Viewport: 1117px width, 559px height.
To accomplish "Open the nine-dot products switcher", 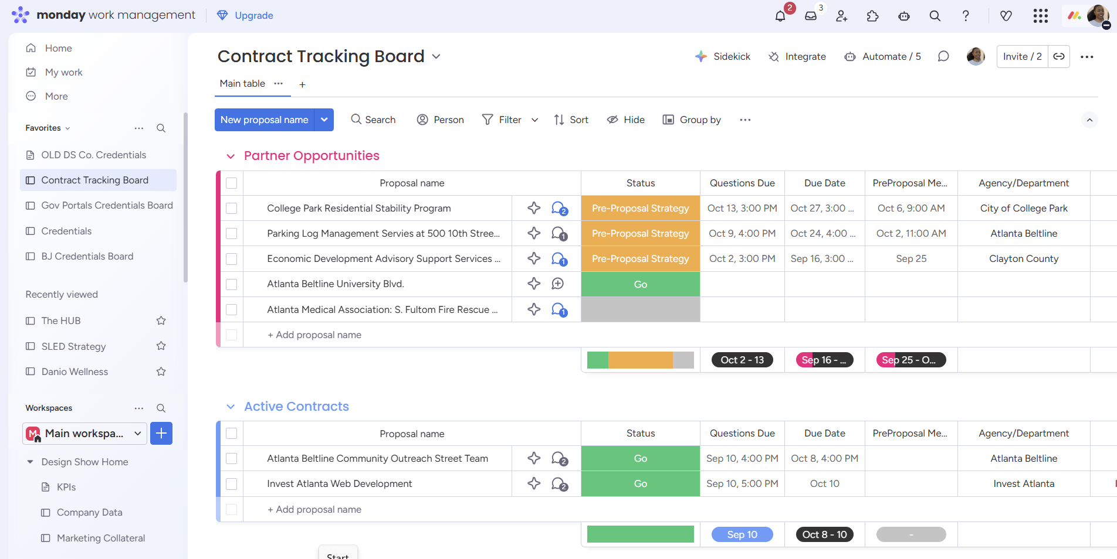I will point(1041,16).
